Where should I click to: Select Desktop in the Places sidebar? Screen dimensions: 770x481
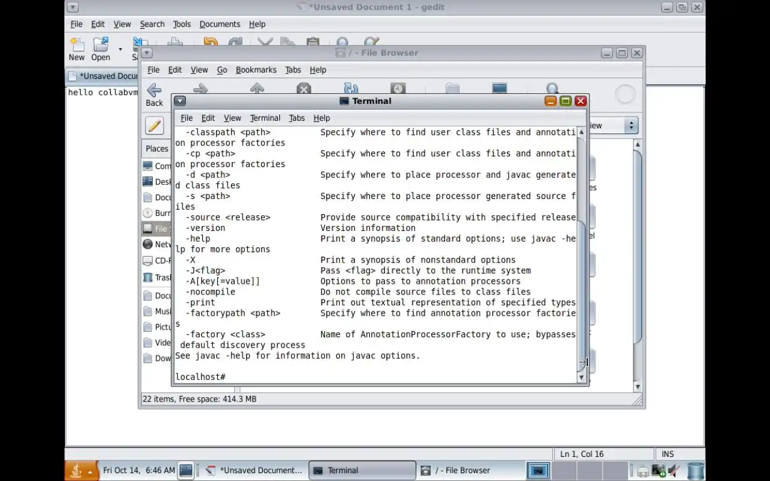(x=156, y=182)
